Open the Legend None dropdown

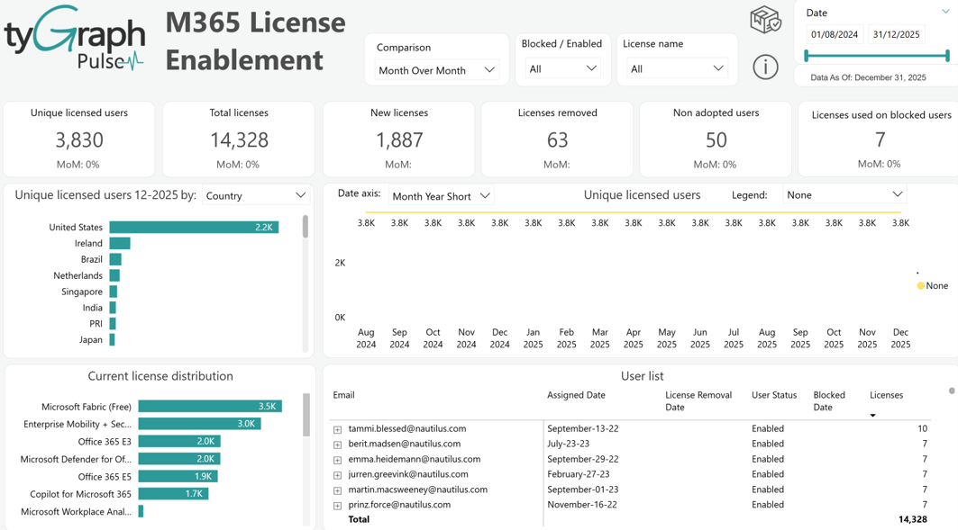(x=844, y=195)
